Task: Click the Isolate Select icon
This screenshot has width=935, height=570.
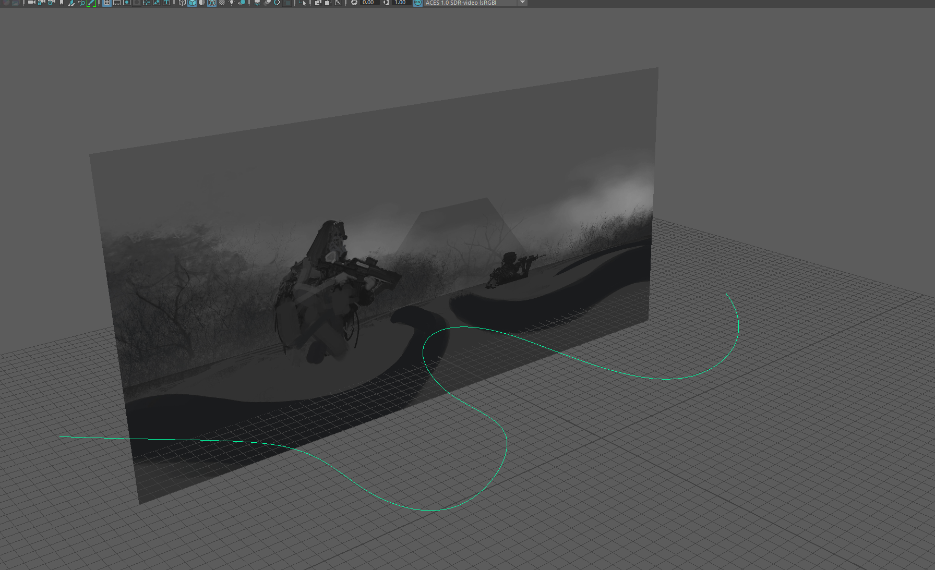Action: [x=303, y=3]
